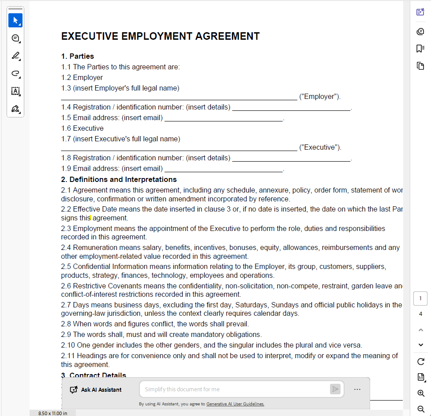The width and height of the screenshot is (431, 416).
Task: Open Generative AI User Guidelines link
Action: tap(235, 404)
